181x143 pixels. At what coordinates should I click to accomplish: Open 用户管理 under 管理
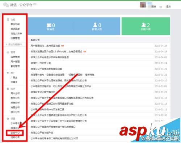click(15, 62)
